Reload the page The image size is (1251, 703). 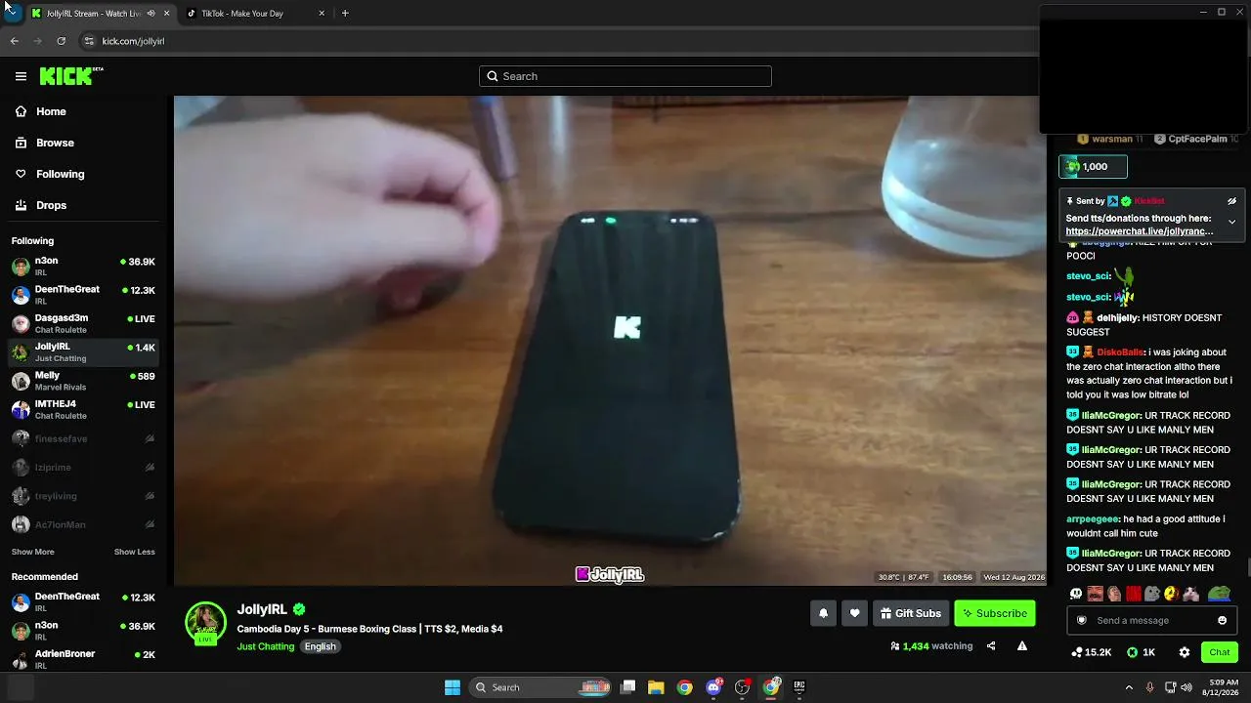[61, 41]
